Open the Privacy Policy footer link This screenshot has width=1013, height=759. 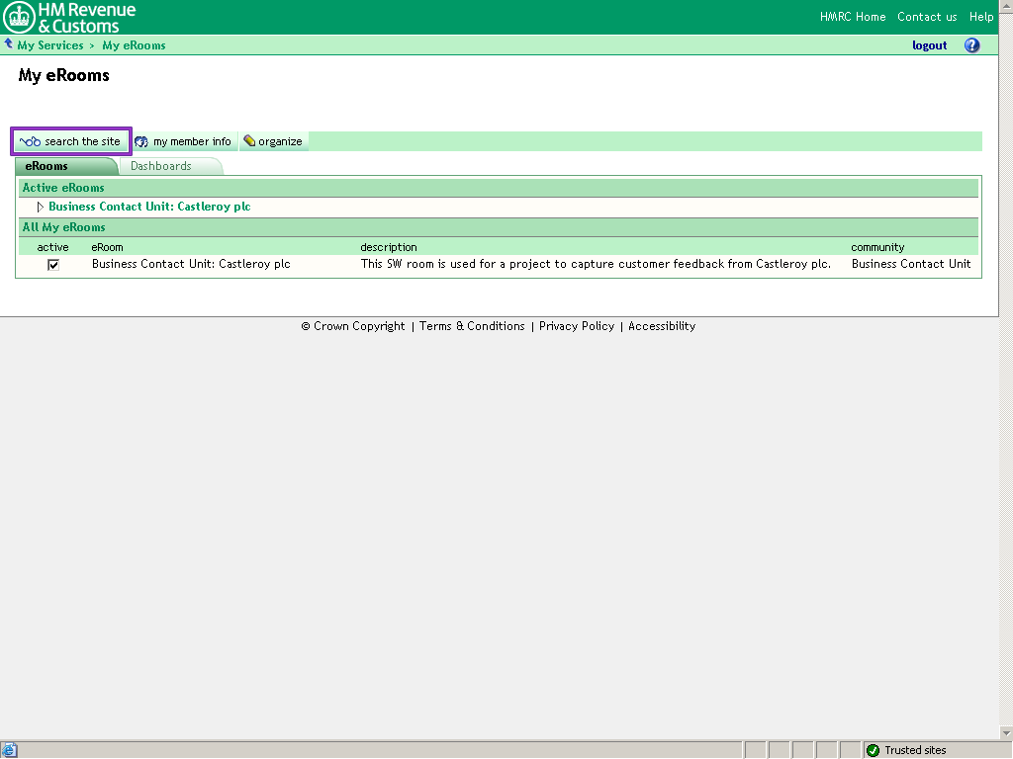click(577, 326)
